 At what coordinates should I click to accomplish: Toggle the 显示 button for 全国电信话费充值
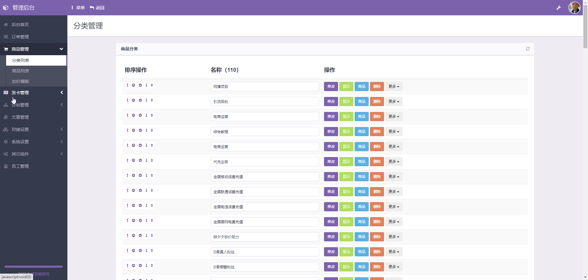(346, 207)
